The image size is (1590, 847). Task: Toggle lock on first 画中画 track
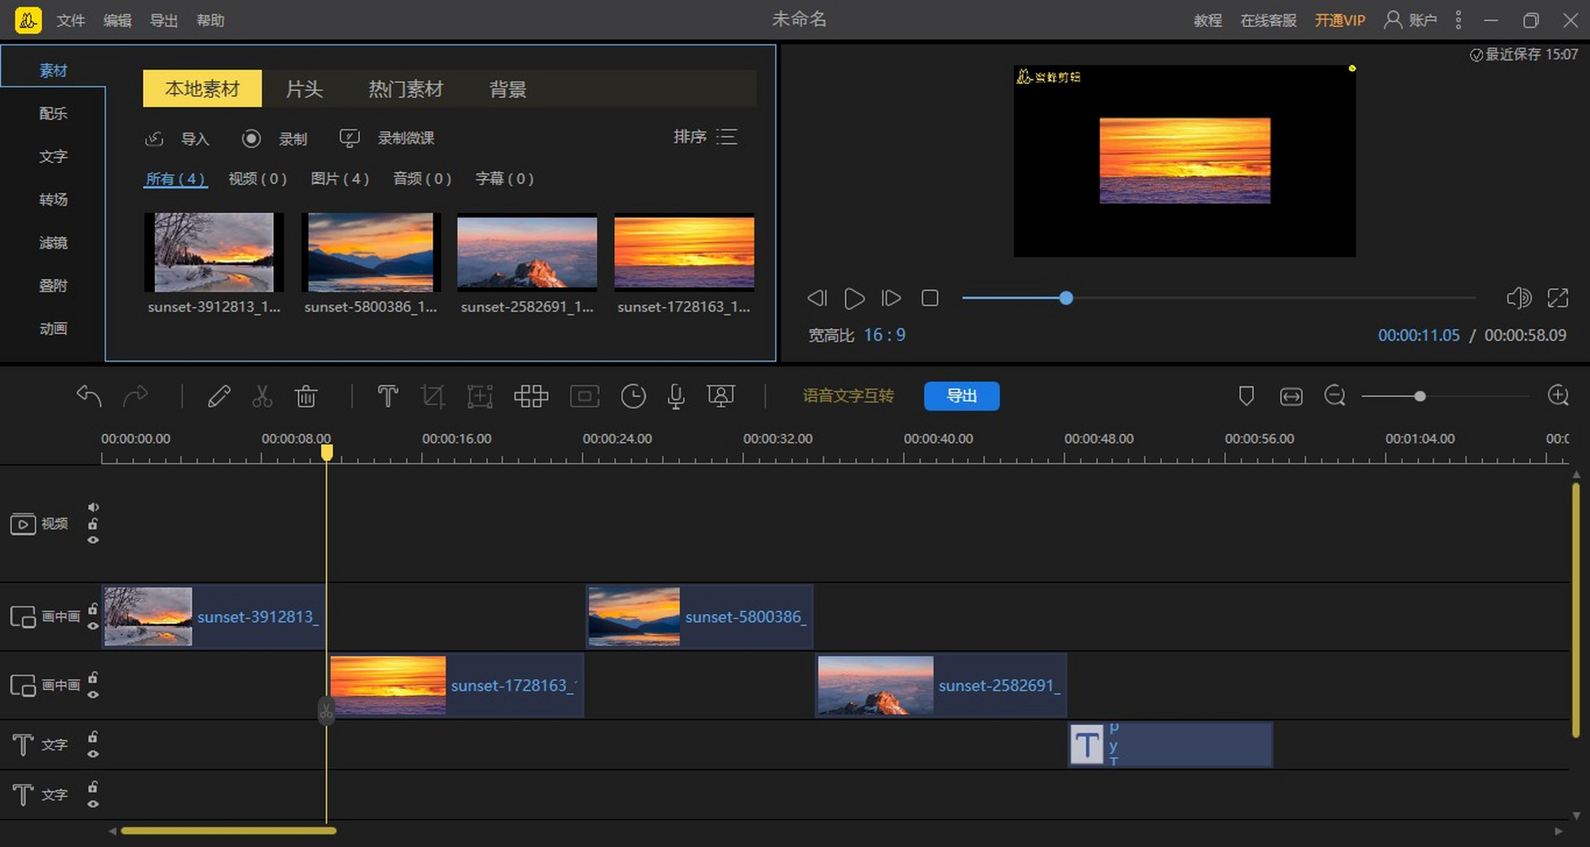(93, 609)
